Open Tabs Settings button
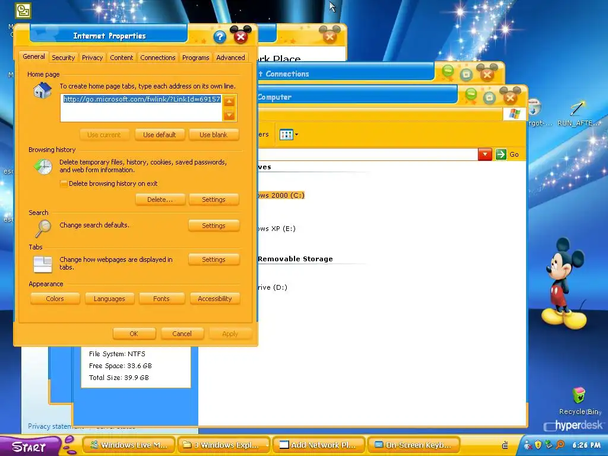This screenshot has height=456, width=608. (214, 259)
